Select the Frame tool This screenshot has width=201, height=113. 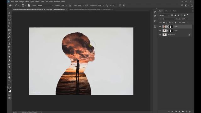[x=9, y=30]
